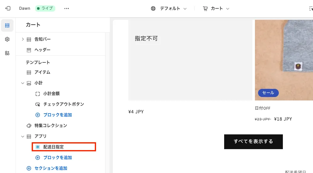Open the three-dot more actions menu
This screenshot has width=313, height=173.
point(66,8)
